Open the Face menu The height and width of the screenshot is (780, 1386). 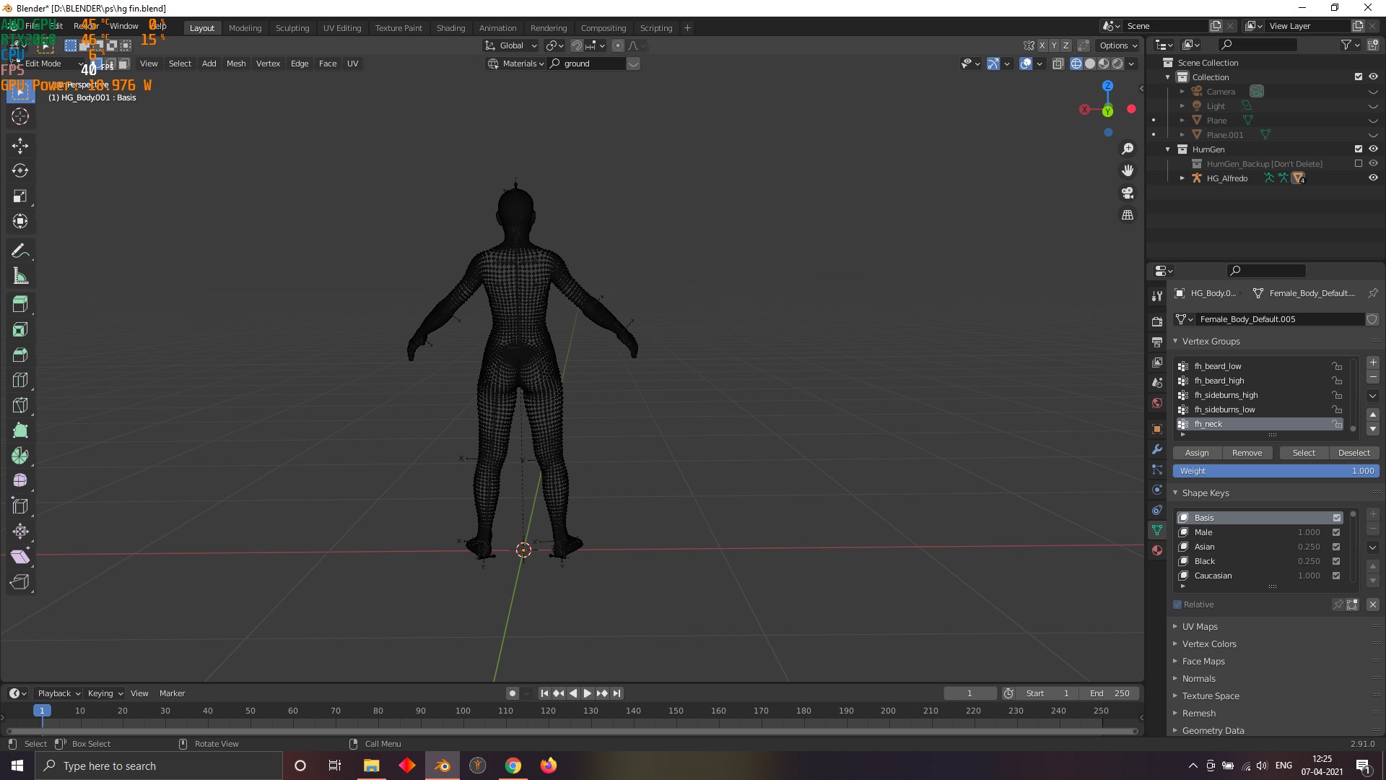(x=328, y=64)
